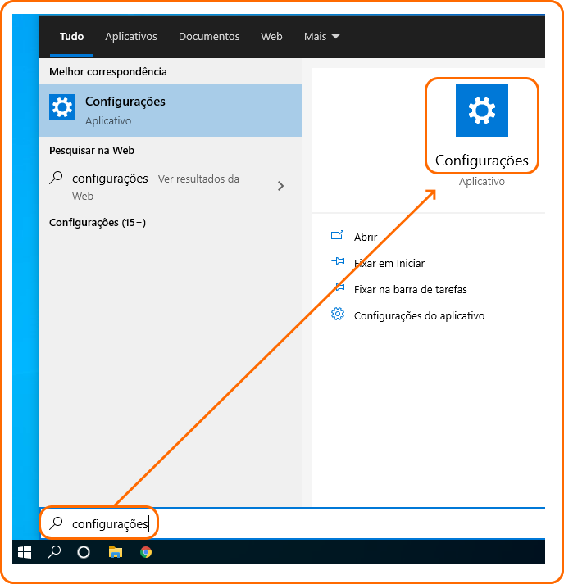
Task: Click Melhor correspondência heading
Action: pos(108,71)
